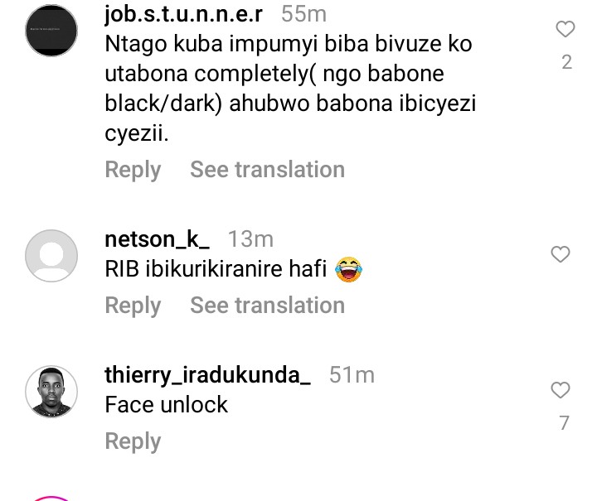Open netson_k_'s default gray avatar

tap(51, 256)
